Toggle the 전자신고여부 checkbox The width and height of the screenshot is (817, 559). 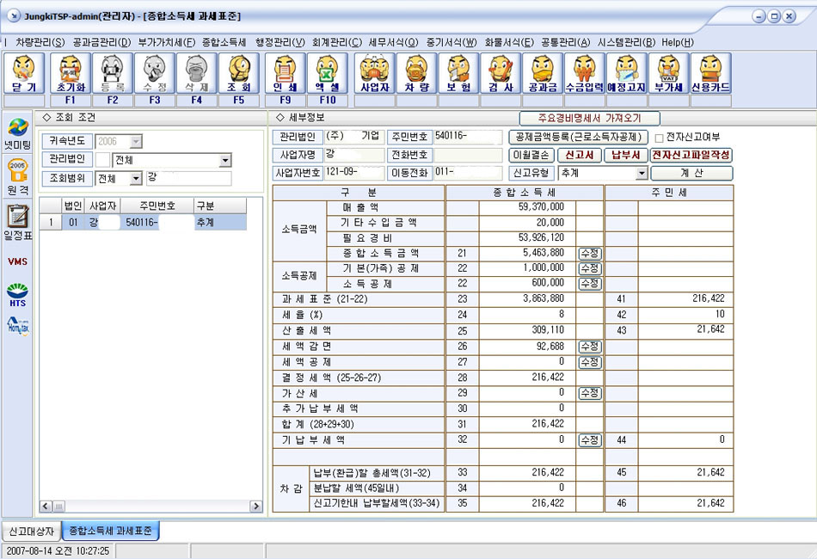pos(659,137)
